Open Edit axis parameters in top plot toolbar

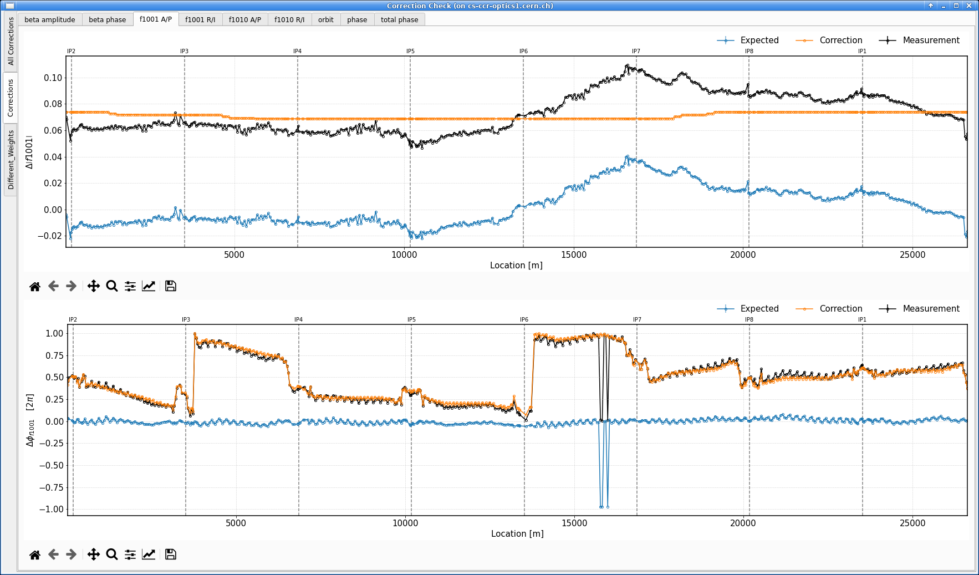coord(149,286)
